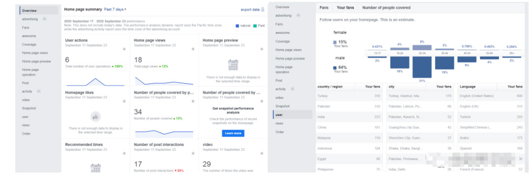Click the export data link
531x183 pixels.
(x=250, y=9)
